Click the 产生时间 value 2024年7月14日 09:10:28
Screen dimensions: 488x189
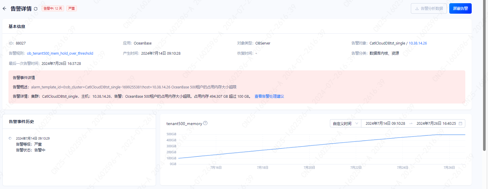pos(161,53)
